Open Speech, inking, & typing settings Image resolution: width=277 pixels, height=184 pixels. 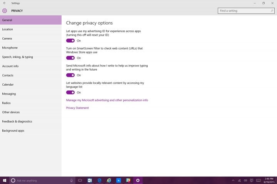(31, 57)
